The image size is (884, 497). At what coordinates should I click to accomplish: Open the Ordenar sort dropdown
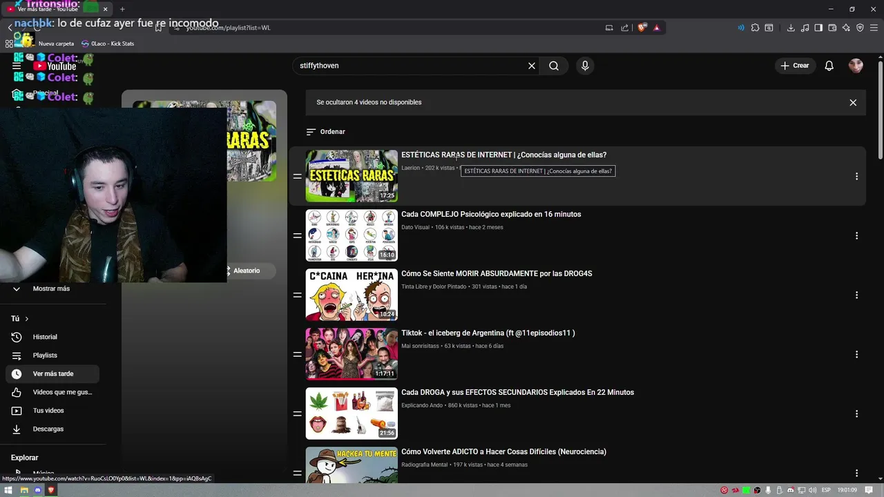point(326,132)
